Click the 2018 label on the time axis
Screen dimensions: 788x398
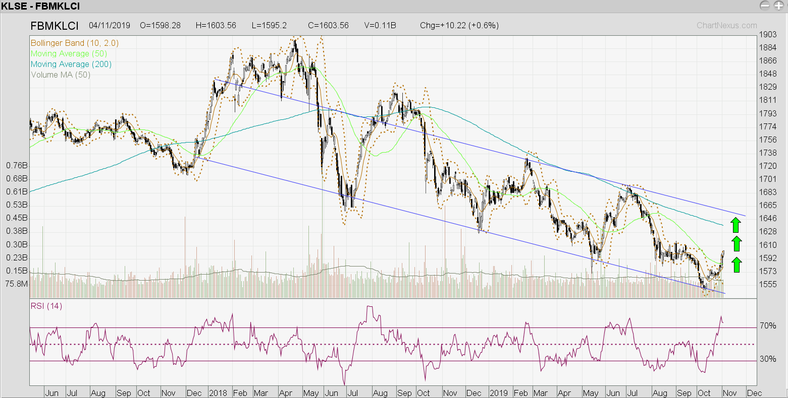pyautogui.click(x=218, y=393)
